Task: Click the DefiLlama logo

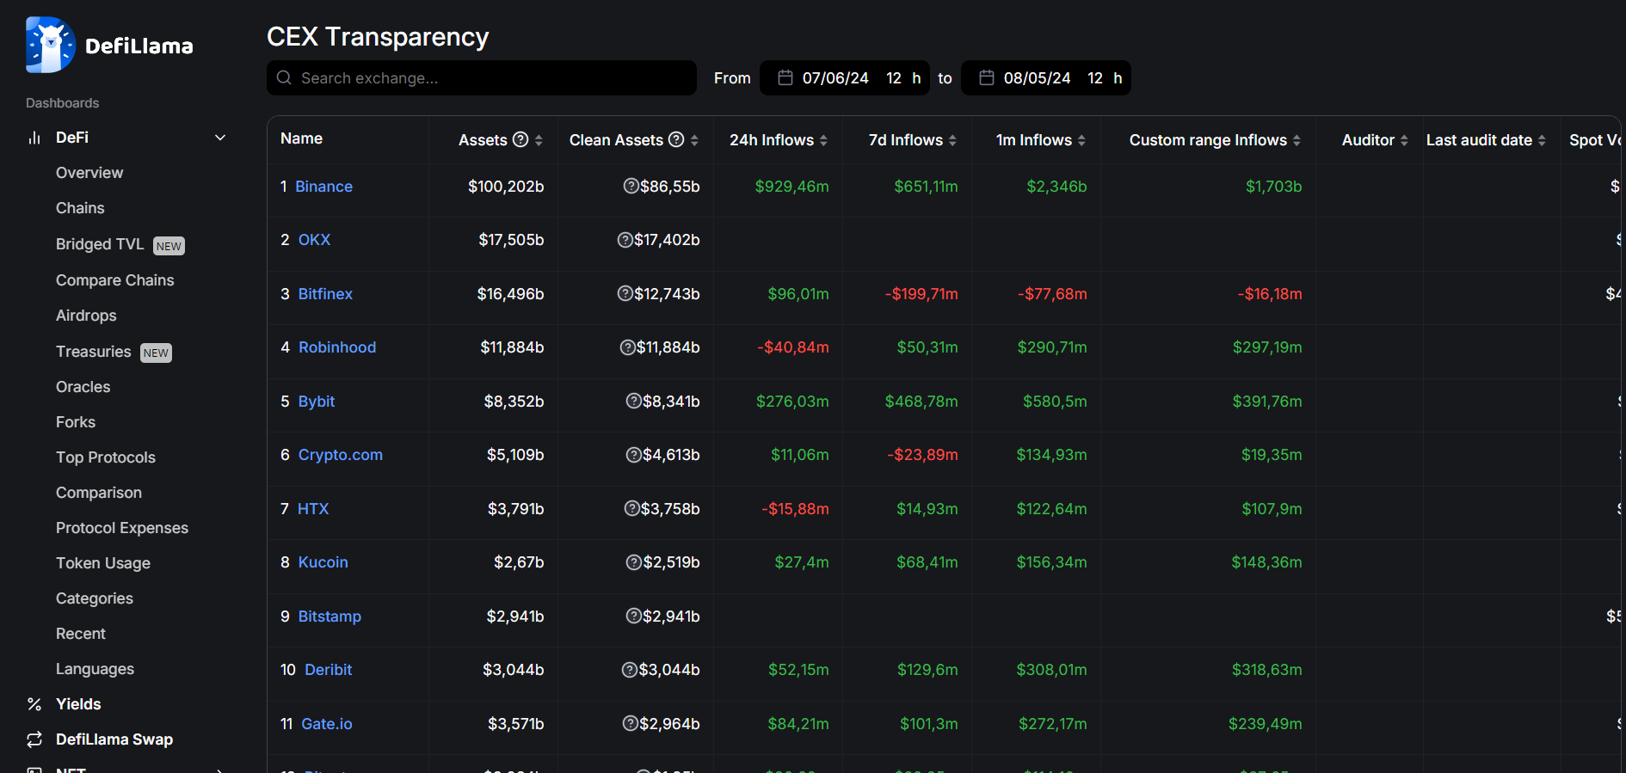Action: 109,45
